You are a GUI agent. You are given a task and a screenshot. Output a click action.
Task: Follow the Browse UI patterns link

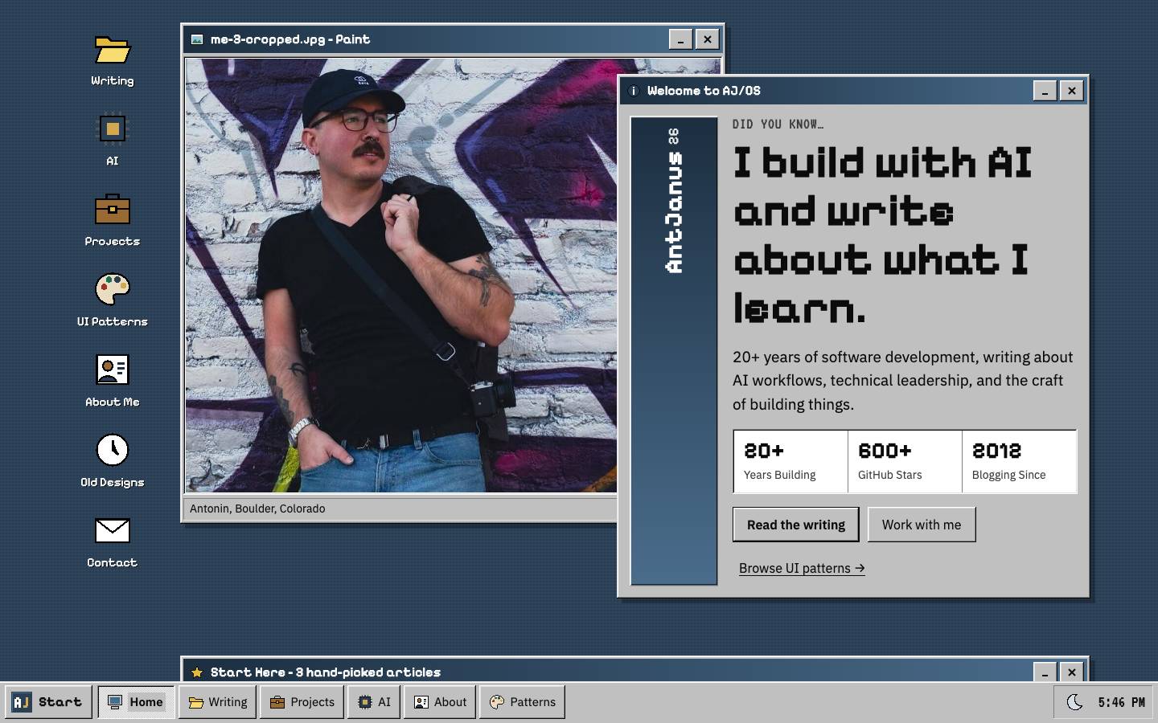tap(802, 568)
